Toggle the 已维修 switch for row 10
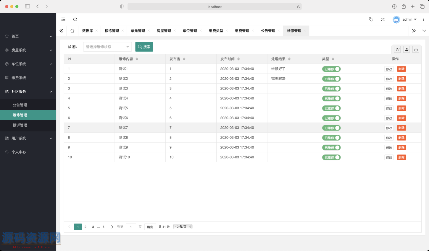This screenshot has width=429, height=251. 331,157
